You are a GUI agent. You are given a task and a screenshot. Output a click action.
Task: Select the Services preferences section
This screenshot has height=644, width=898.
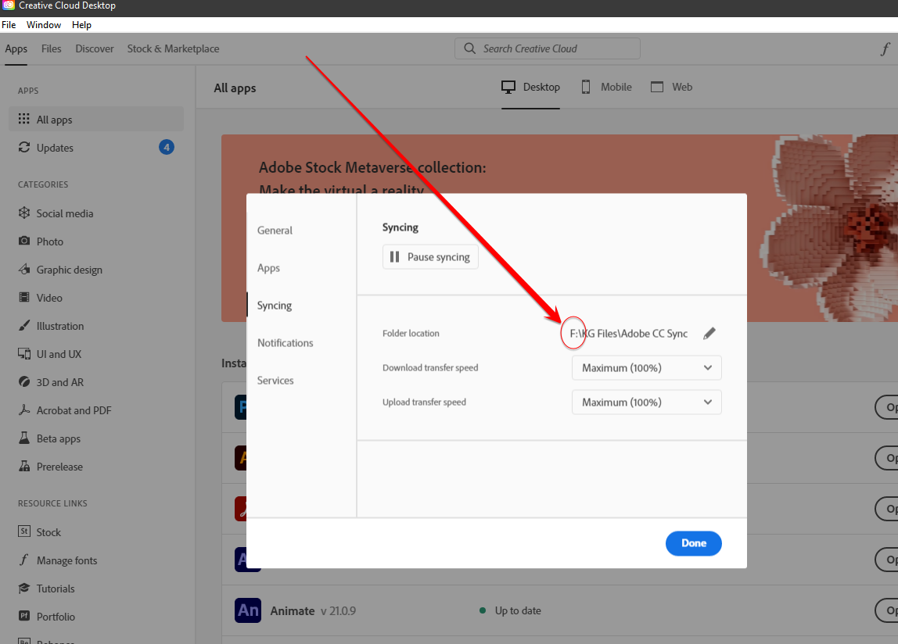(x=275, y=380)
